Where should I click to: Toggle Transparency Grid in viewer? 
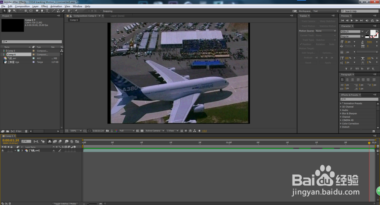pos(142,131)
